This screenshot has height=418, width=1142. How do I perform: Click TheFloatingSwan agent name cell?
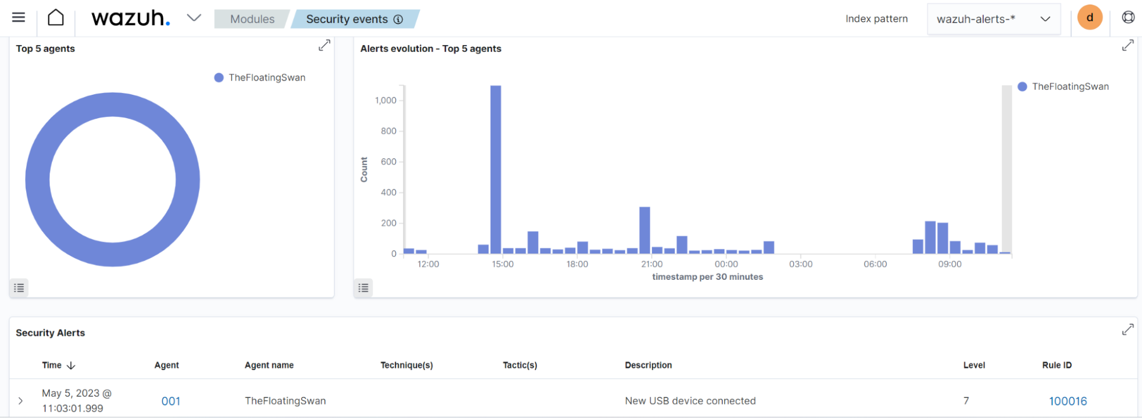285,401
